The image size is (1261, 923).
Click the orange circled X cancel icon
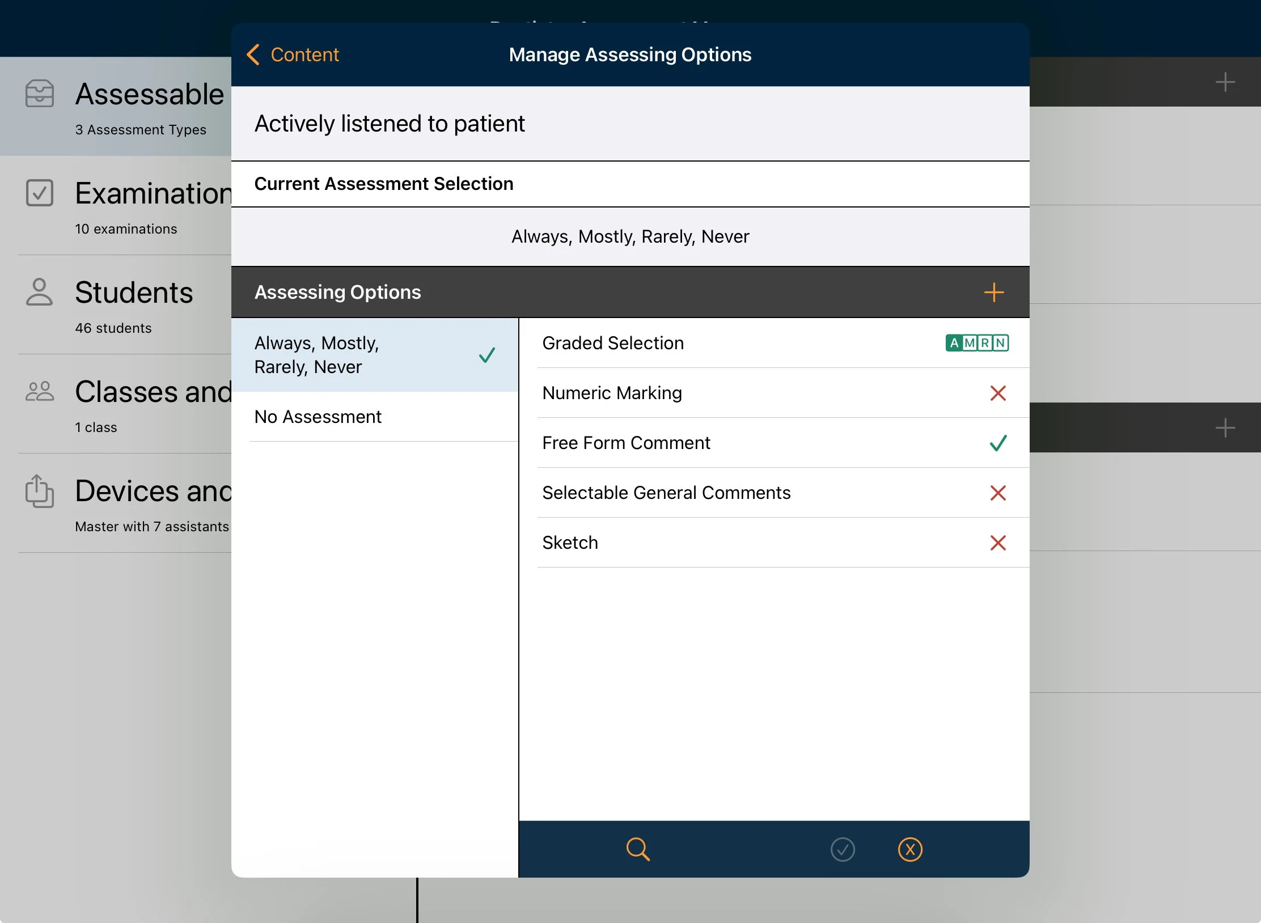pyautogui.click(x=910, y=849)
